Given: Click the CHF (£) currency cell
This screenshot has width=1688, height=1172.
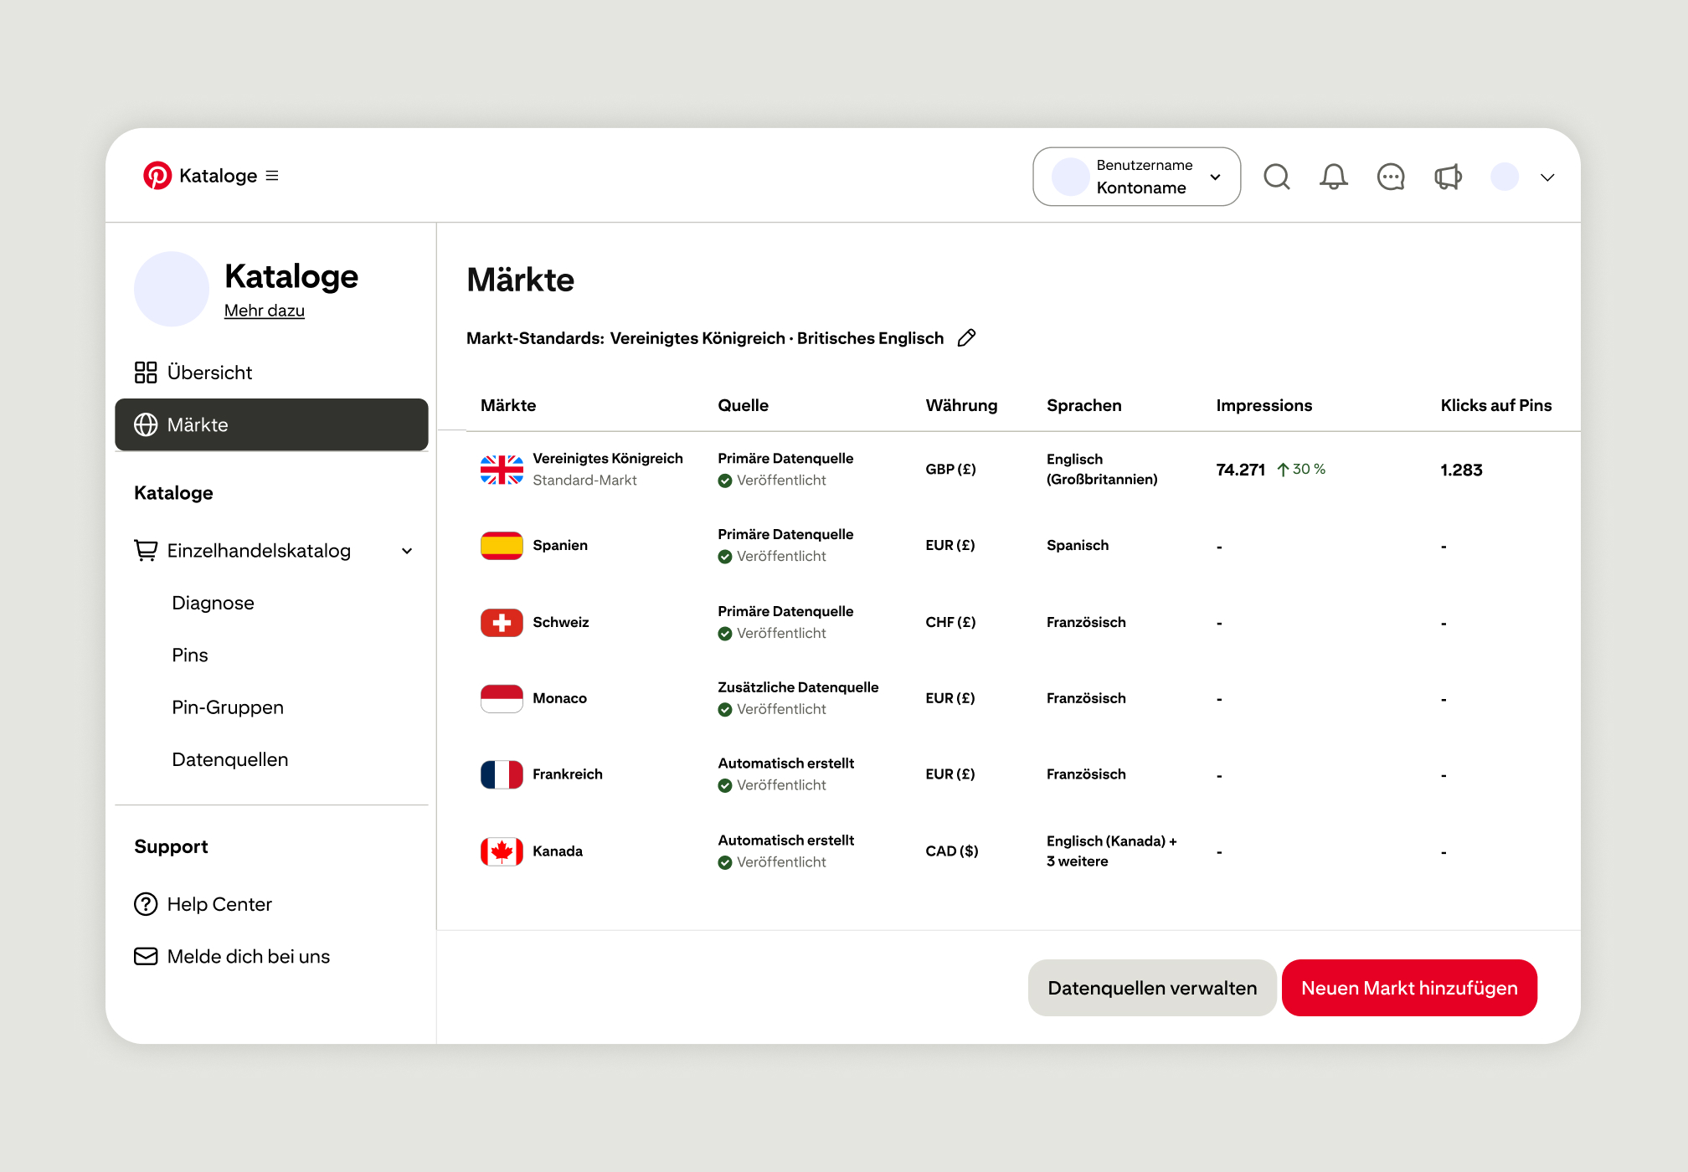Looking at the screenshot, I should tap(950, 622).
